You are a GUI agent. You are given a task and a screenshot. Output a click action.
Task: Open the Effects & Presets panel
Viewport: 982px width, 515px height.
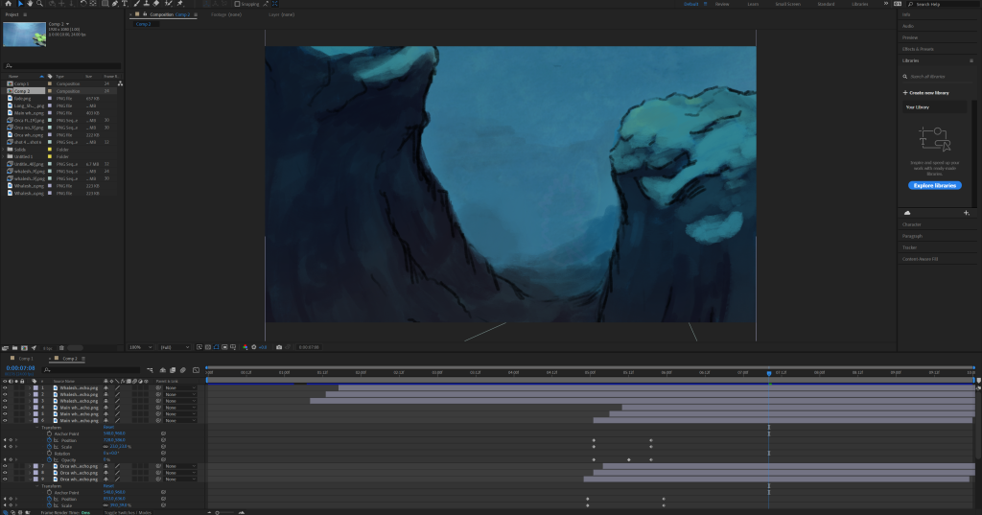(x=918, y=49)
